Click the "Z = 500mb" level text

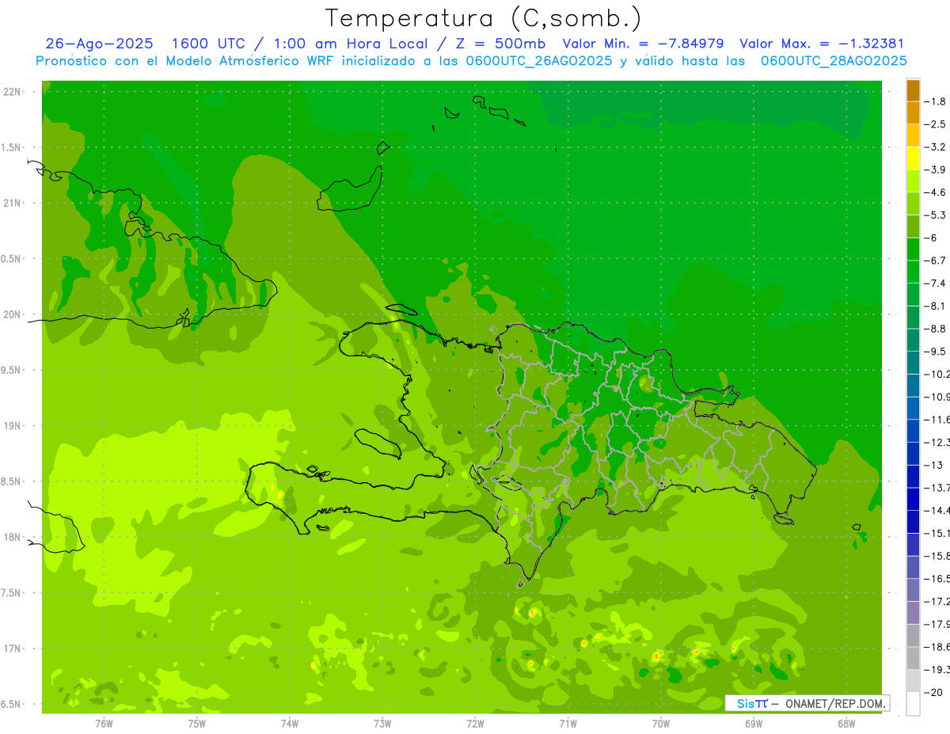(499, 44)
